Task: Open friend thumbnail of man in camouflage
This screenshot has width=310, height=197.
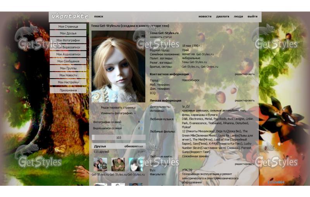Action: click(118, 164)
